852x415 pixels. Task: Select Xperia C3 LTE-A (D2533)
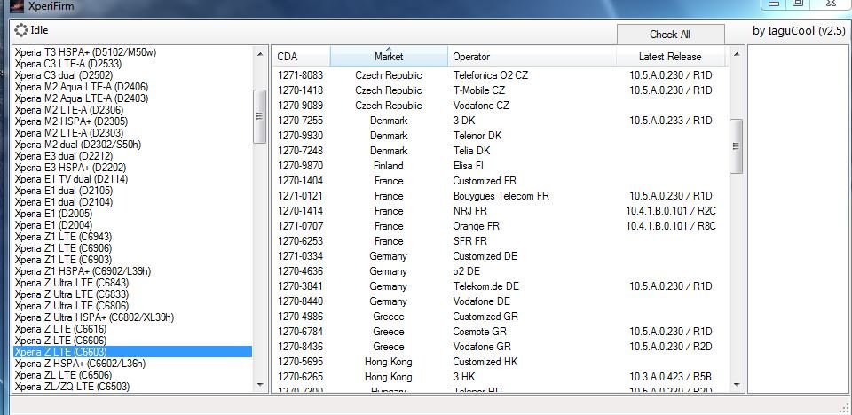[x=132, y=64]
